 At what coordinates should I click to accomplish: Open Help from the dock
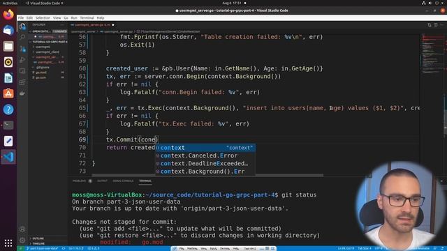(x=8, y=109)
